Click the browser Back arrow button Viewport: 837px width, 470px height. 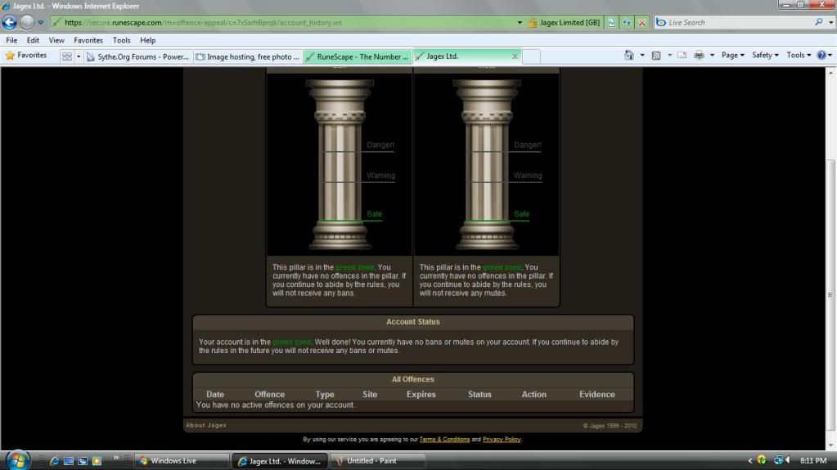click(x=10, y=22)
